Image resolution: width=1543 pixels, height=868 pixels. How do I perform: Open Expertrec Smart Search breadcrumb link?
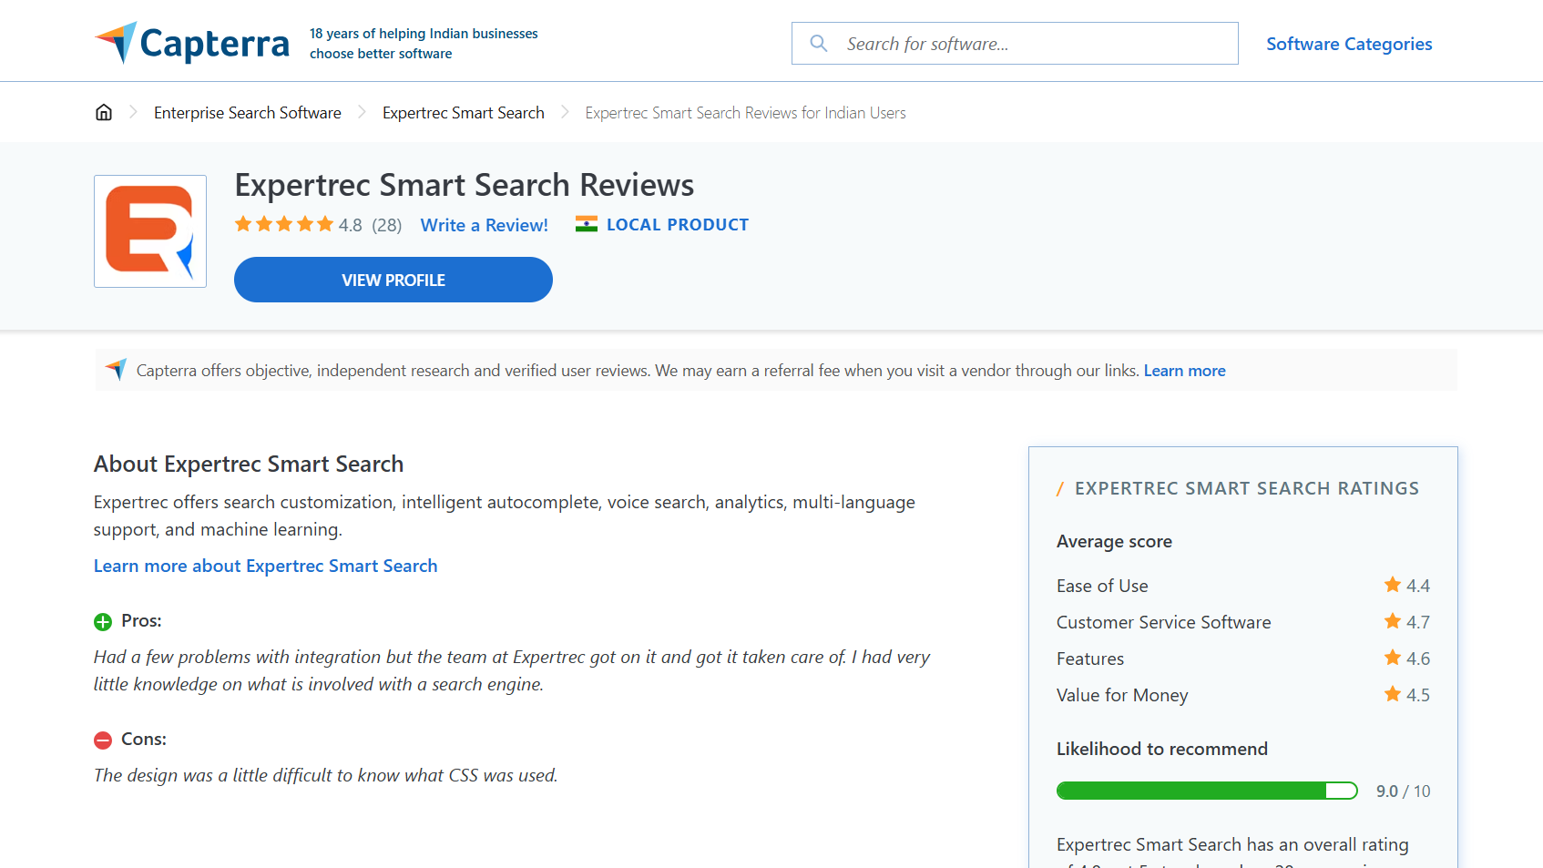point(463,113)
